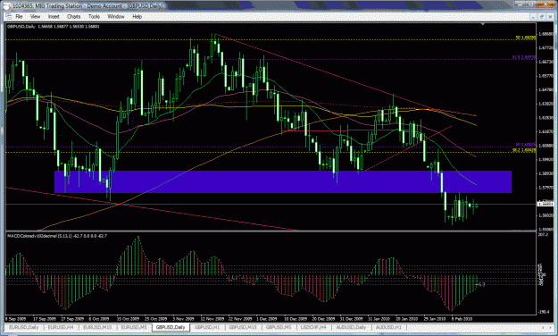Click the 3 Nov 2009 date label

(x=183, y=319)
